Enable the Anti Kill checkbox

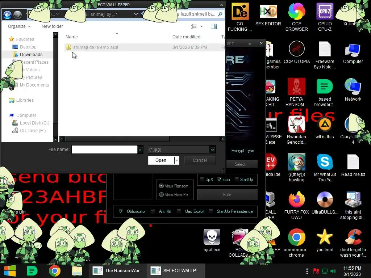click(x=153, y=211)
